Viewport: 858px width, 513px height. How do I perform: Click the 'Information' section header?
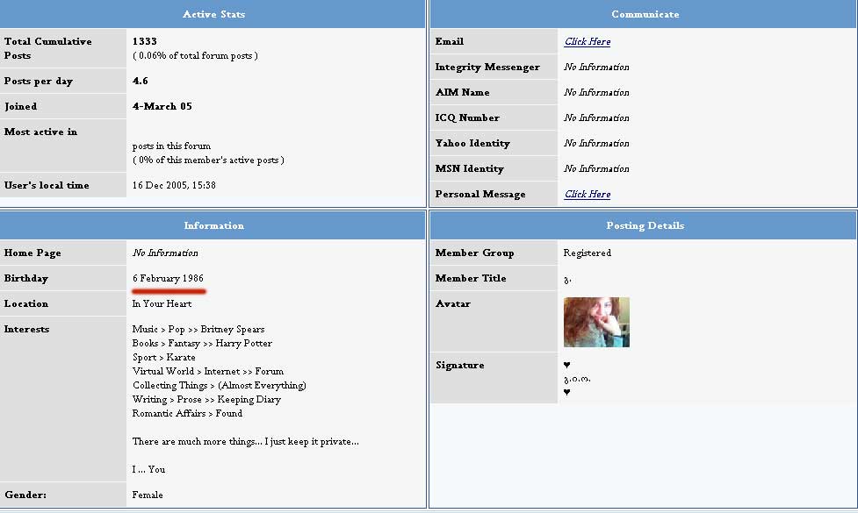tap(214, 225)
